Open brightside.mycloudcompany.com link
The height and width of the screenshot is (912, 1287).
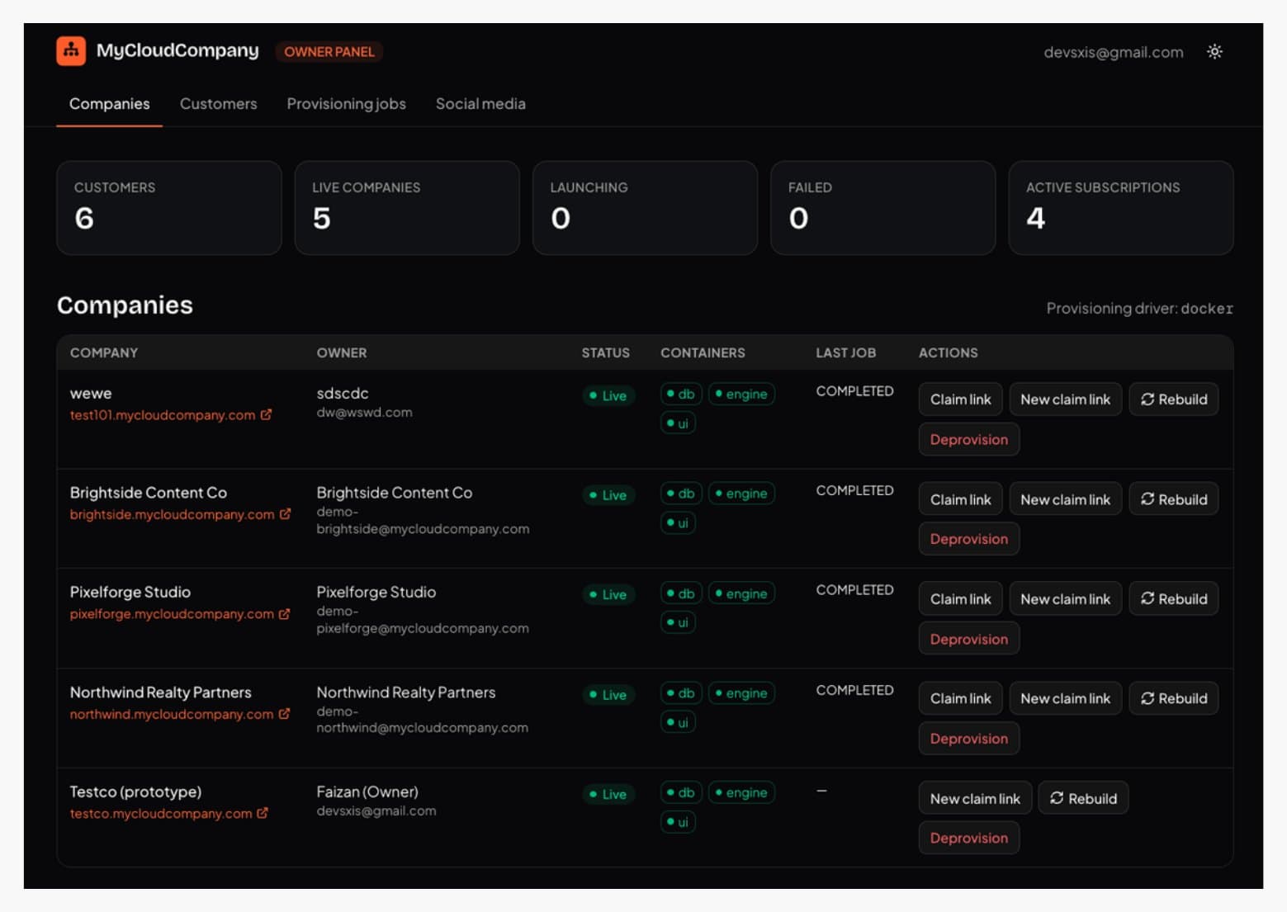tap(172, 514)
